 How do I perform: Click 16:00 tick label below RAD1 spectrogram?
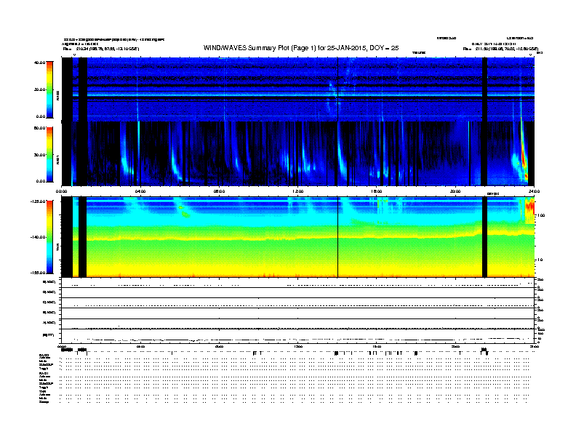377,191
